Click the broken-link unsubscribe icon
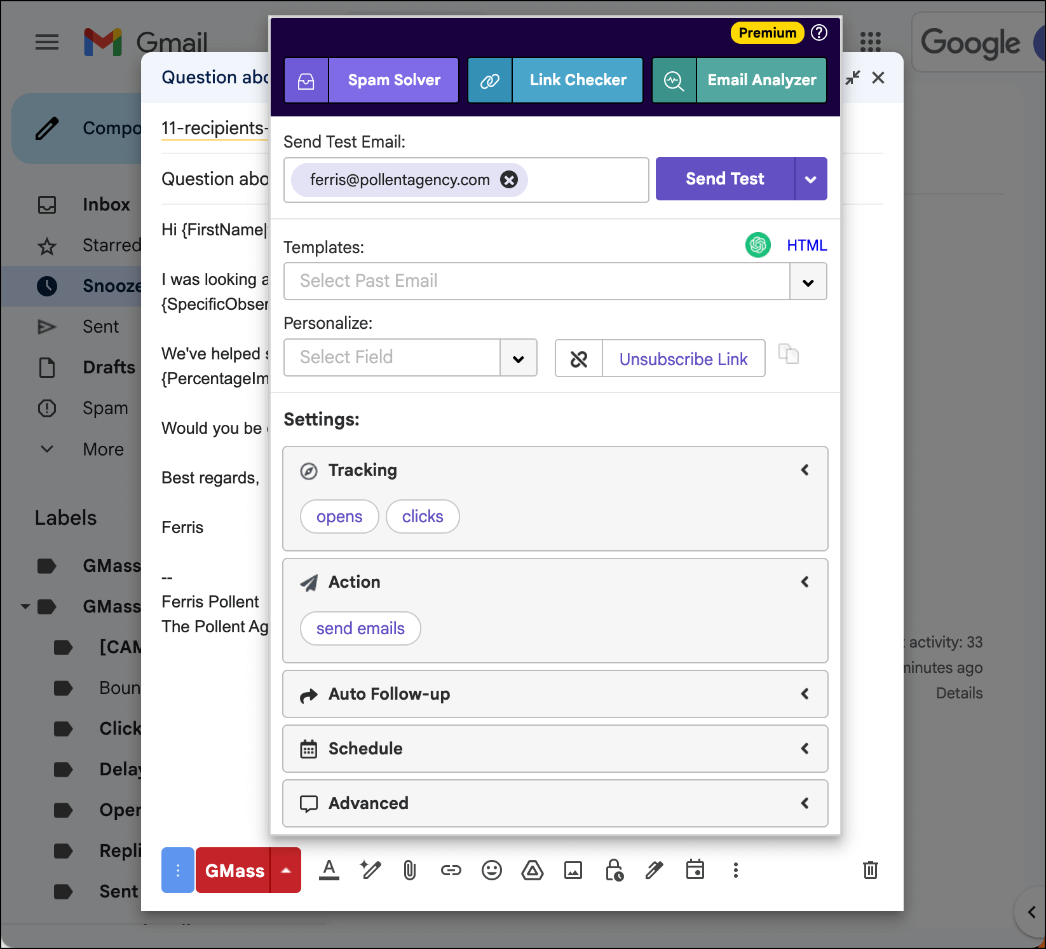This screenshot has height=949, width=1046. pyautogui.click(x=579, y=359)
